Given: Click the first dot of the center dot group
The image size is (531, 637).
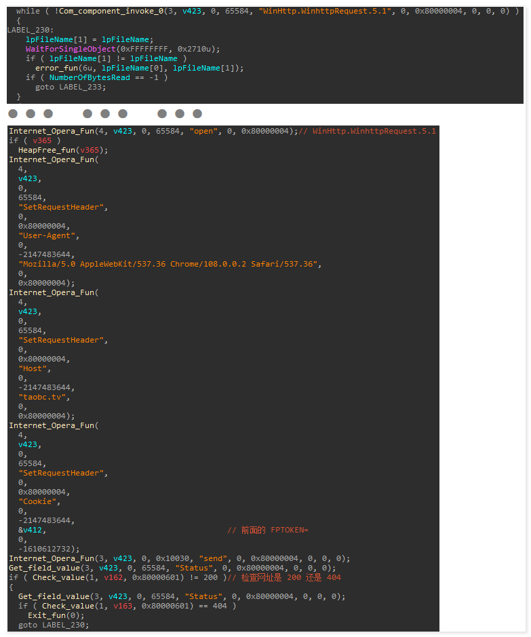Looking at the screenshot, I should point(87,113).
